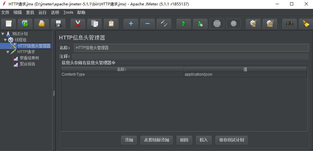The image size is (313, 151).
Task: Select the HTTP请求 tree label
Action: 26,52
